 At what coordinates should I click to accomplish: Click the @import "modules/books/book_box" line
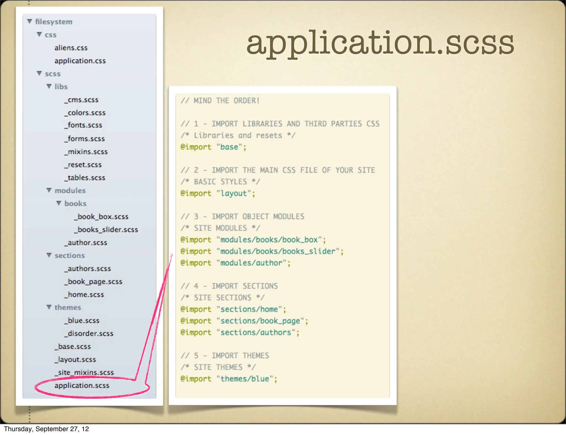point(253,240)
